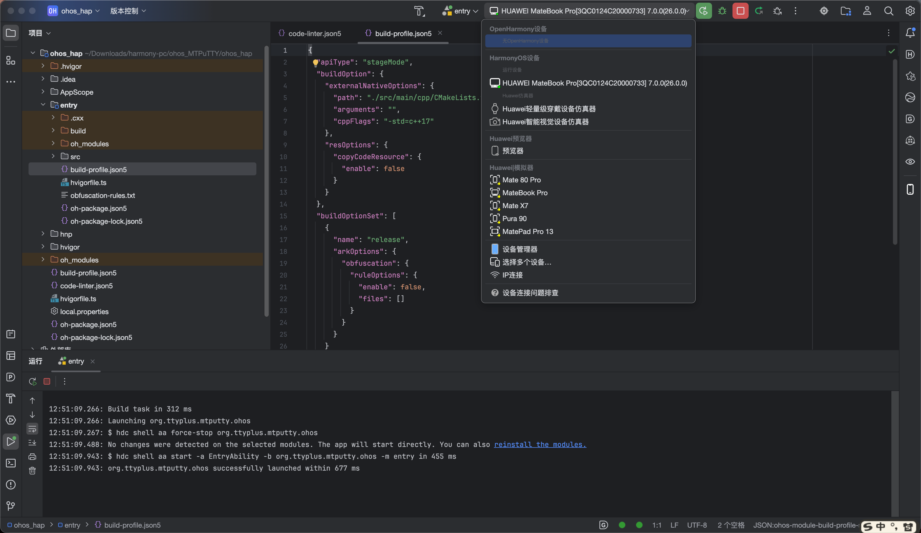Choose Huawei智能视觉设备仿真器 from device list
Viewport: 921px width, 533px height.
(588, 122)
